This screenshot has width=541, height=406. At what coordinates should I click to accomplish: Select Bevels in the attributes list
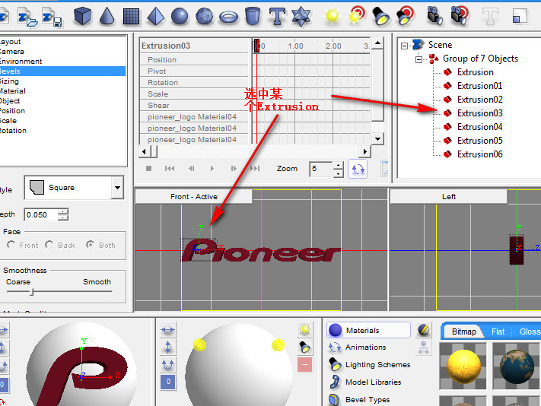pyautogui.click(x=62, y=71)
